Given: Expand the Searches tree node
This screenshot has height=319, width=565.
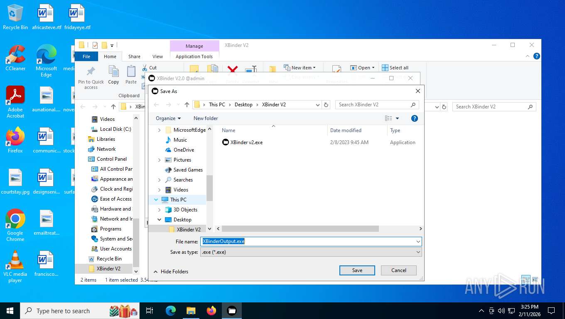Looking at the screenshot, I should 160,180.
